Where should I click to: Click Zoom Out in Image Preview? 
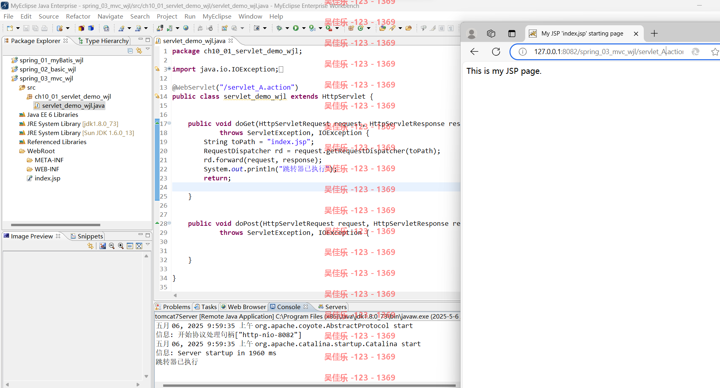pos(112,246)
